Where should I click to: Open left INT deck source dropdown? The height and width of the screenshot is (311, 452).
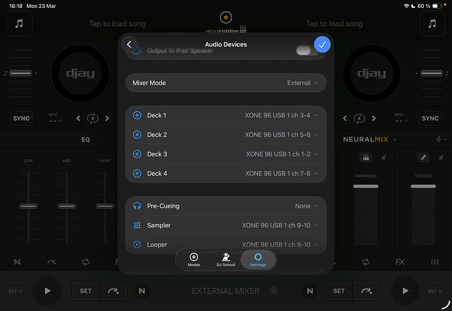pyautogui.click(x=15, y=291)
